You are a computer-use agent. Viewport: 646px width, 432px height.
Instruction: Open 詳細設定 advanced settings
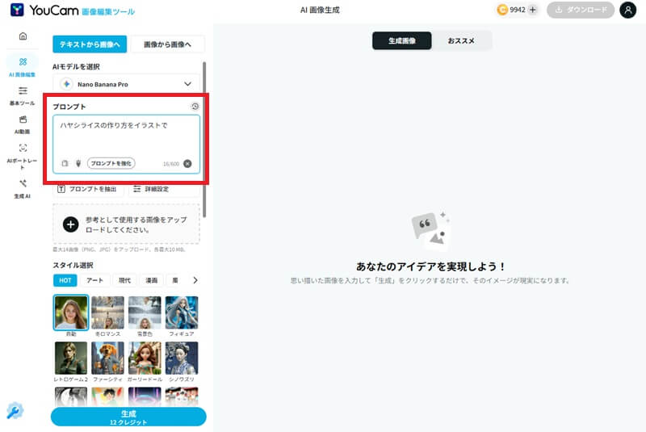click(x=164, y=189)
